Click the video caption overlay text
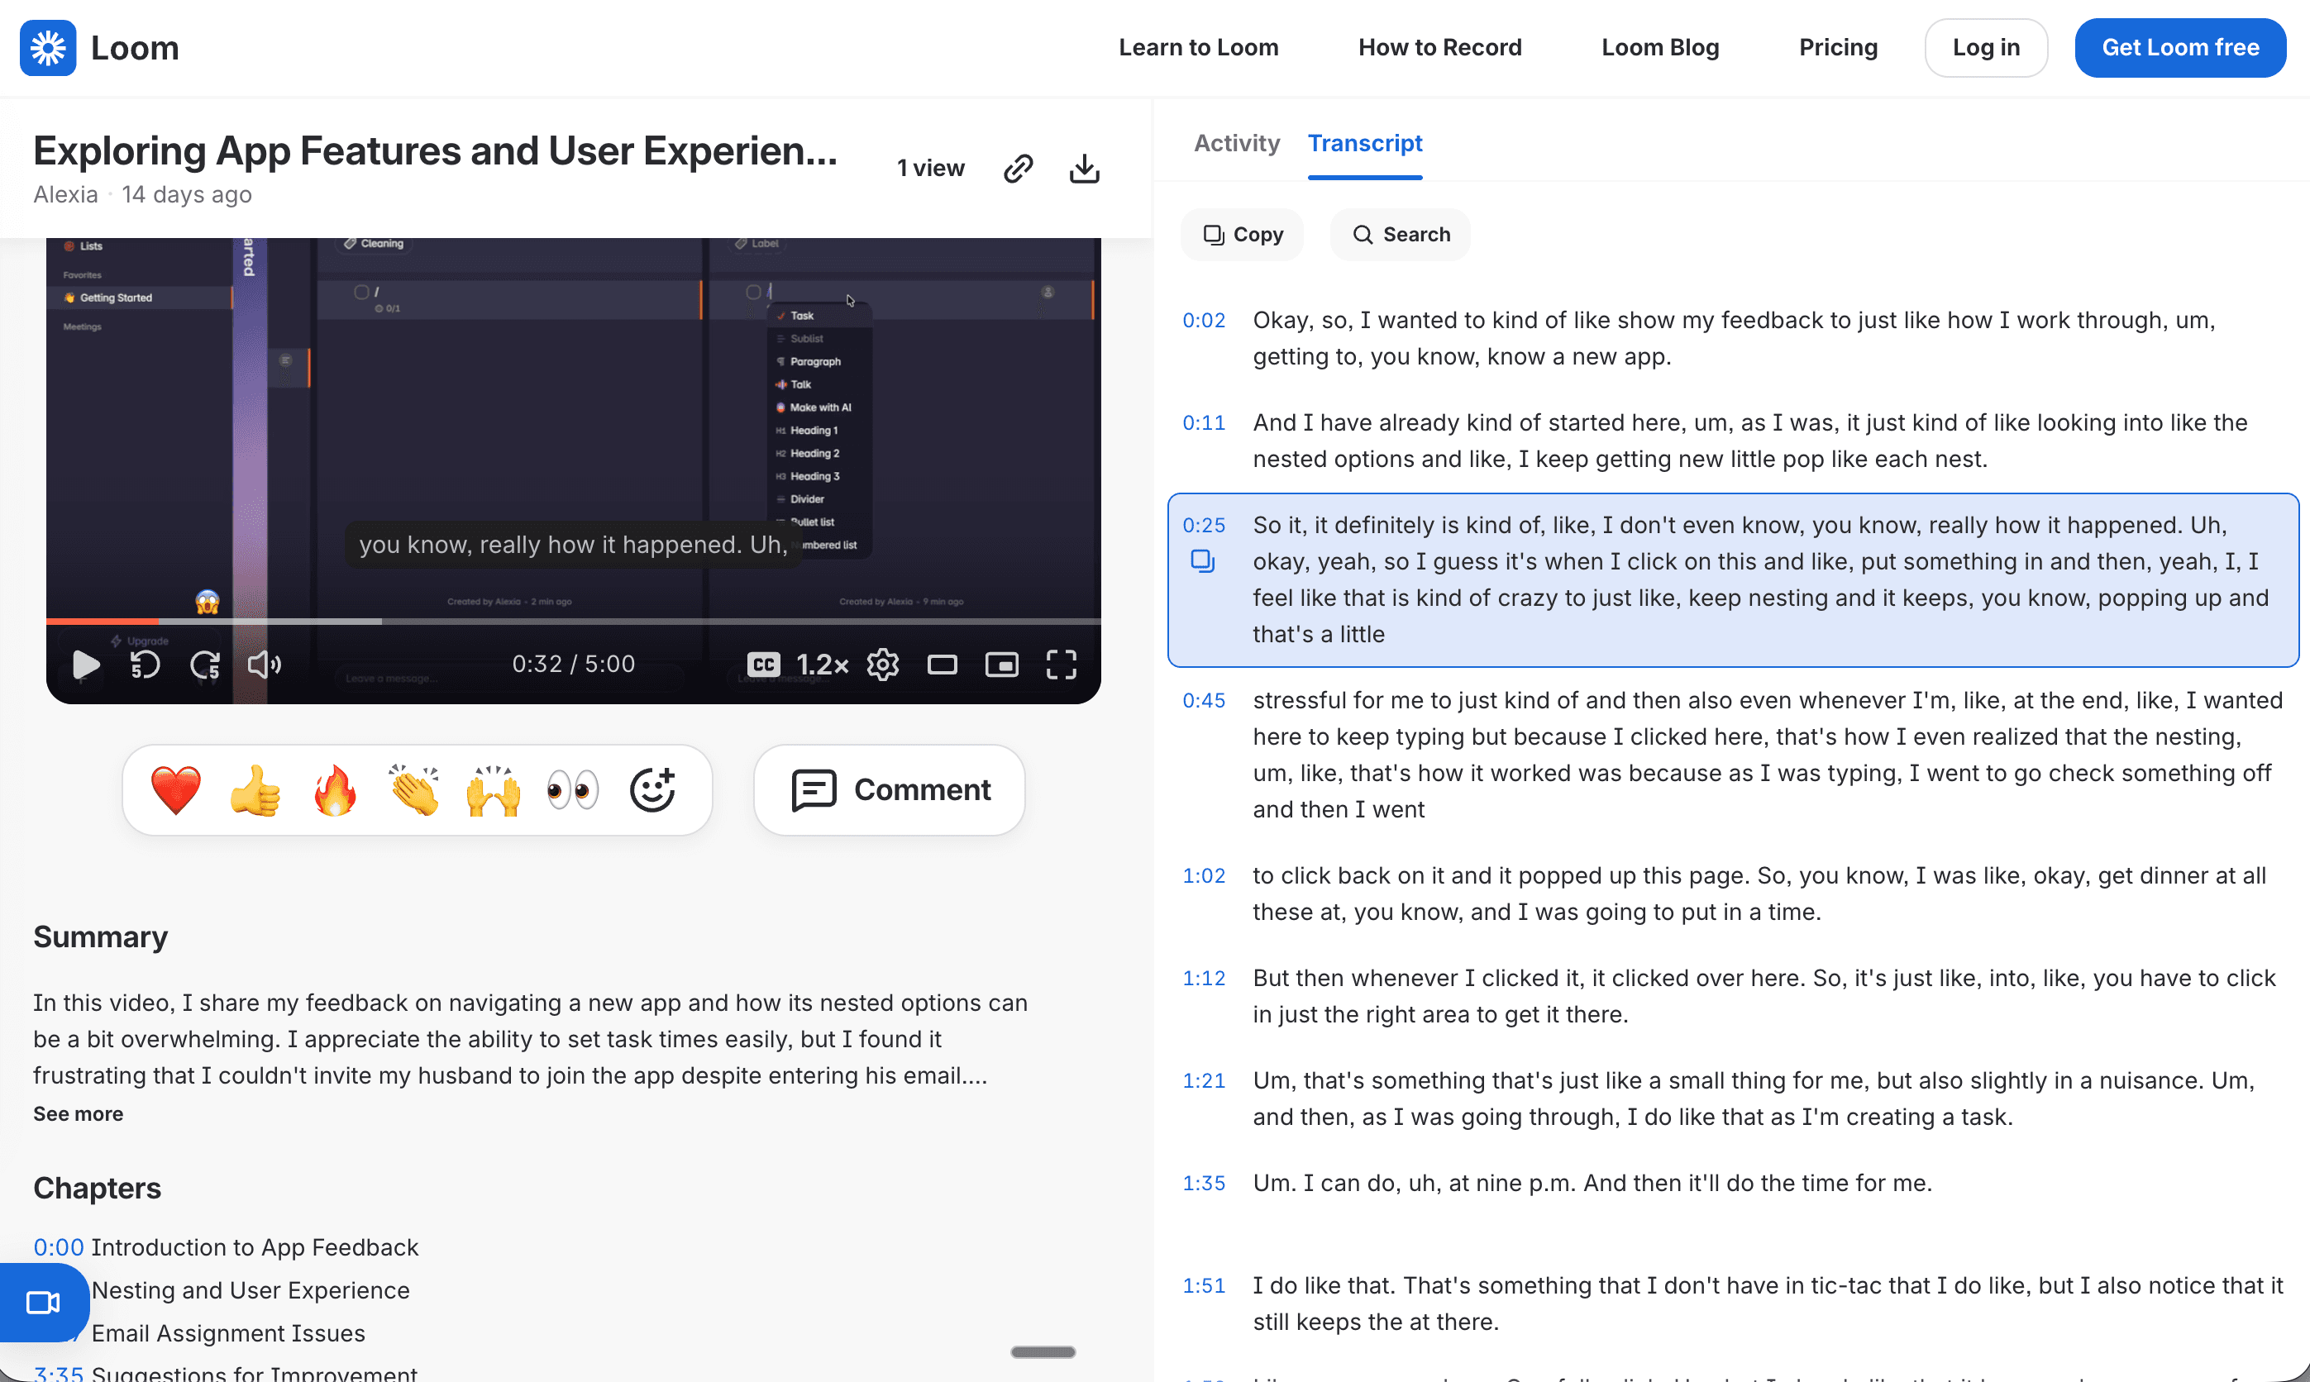Screen dimensions: 2310x1382 573,544
